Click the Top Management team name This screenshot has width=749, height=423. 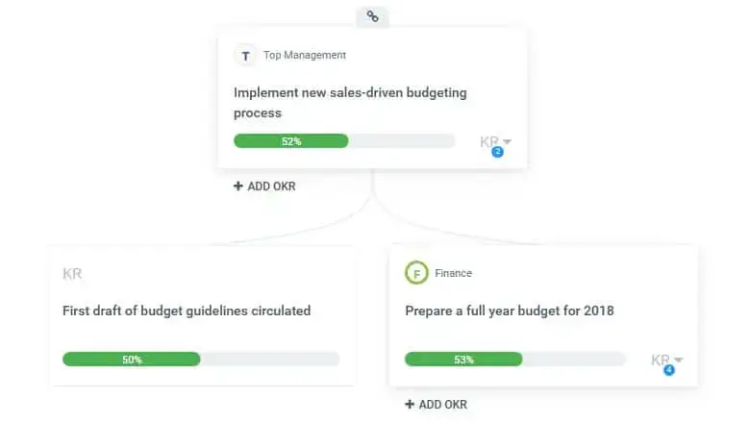(x=304, y=56)
